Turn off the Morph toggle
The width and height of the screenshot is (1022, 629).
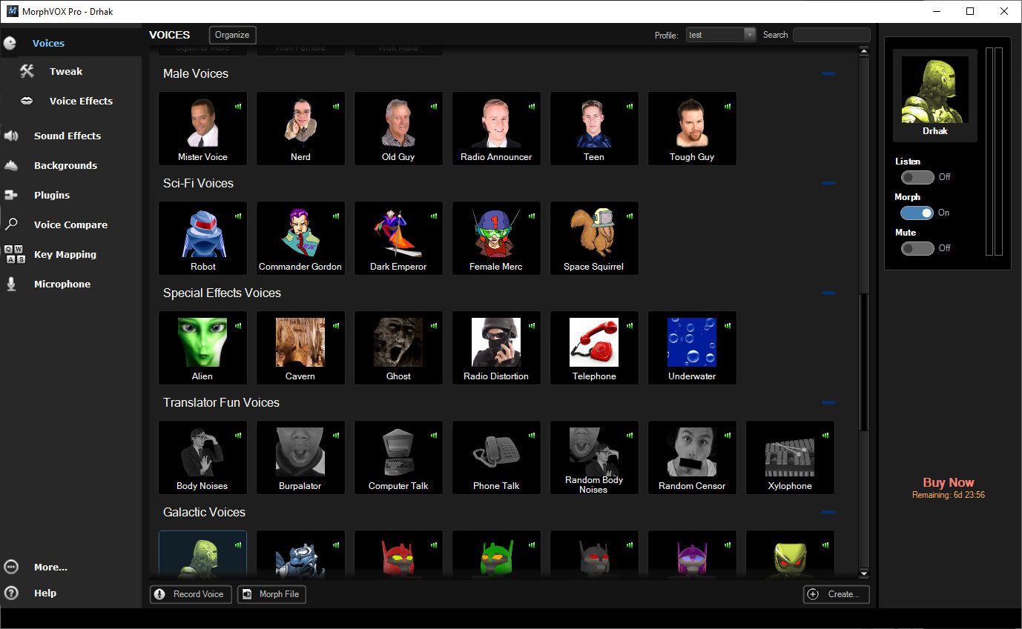(917, 213)
